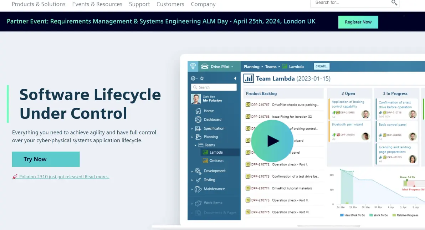Click the Team Lambda chart icon
The image size is (425, 230).
coord(249,78)
